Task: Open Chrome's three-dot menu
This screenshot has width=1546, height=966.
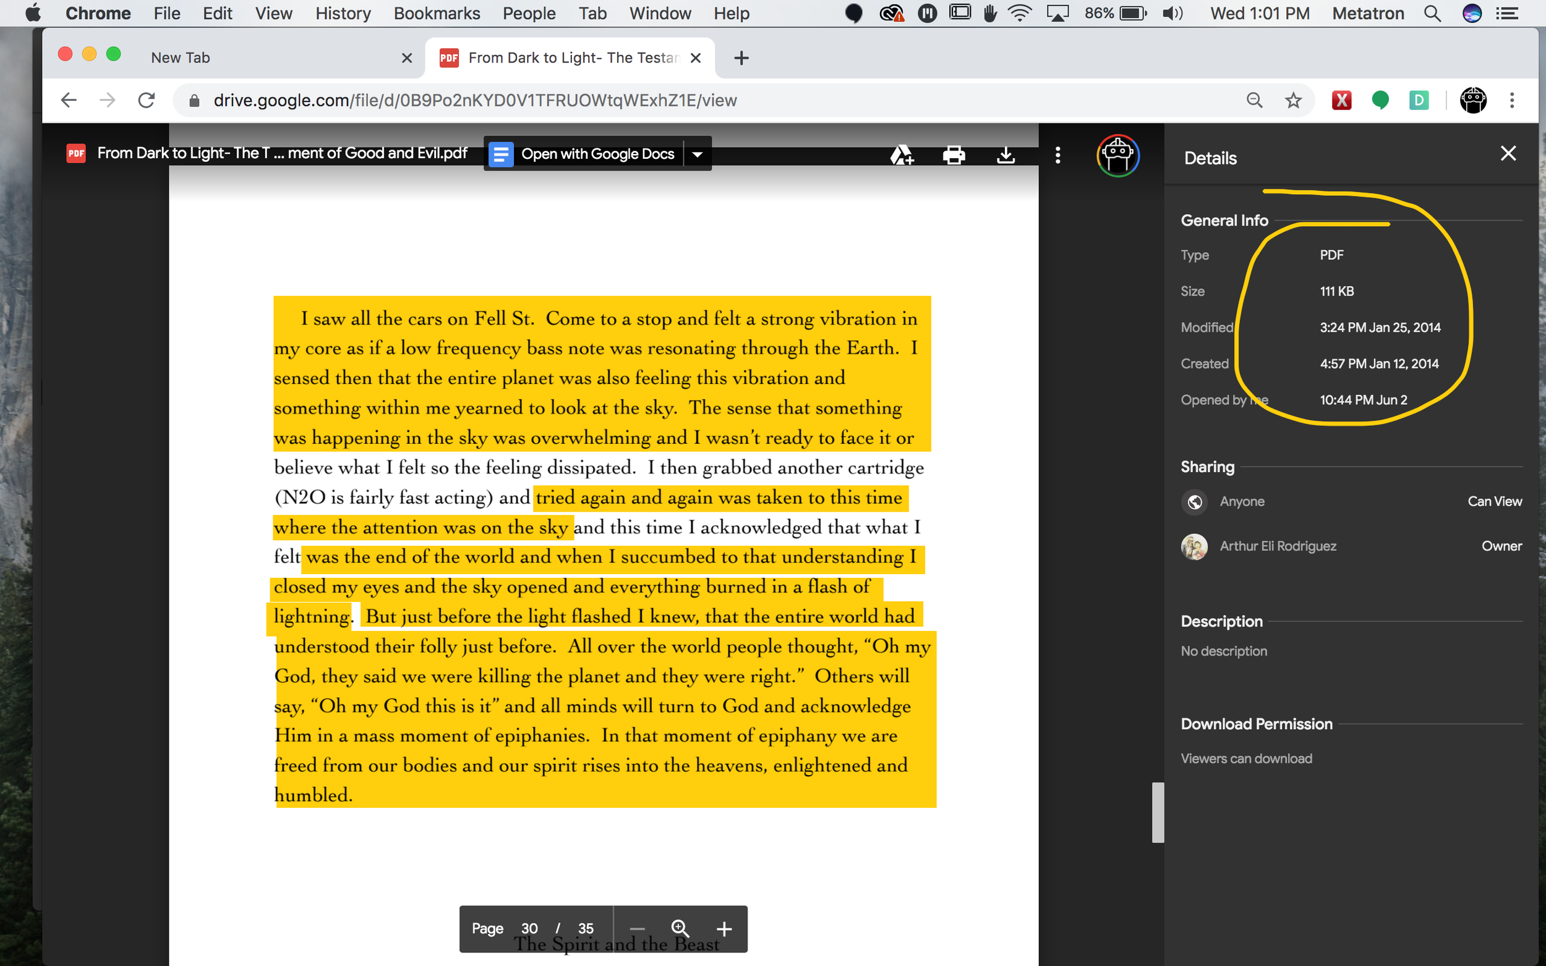Action: click(x=1511, y=100)
